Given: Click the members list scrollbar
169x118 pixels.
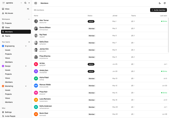Looking at the screenshot, I should [x=168, y=35].
